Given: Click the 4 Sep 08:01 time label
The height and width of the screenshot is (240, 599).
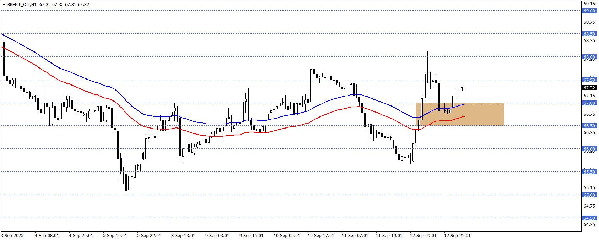Looking at the screenshot, I should [x=47, y=235].
